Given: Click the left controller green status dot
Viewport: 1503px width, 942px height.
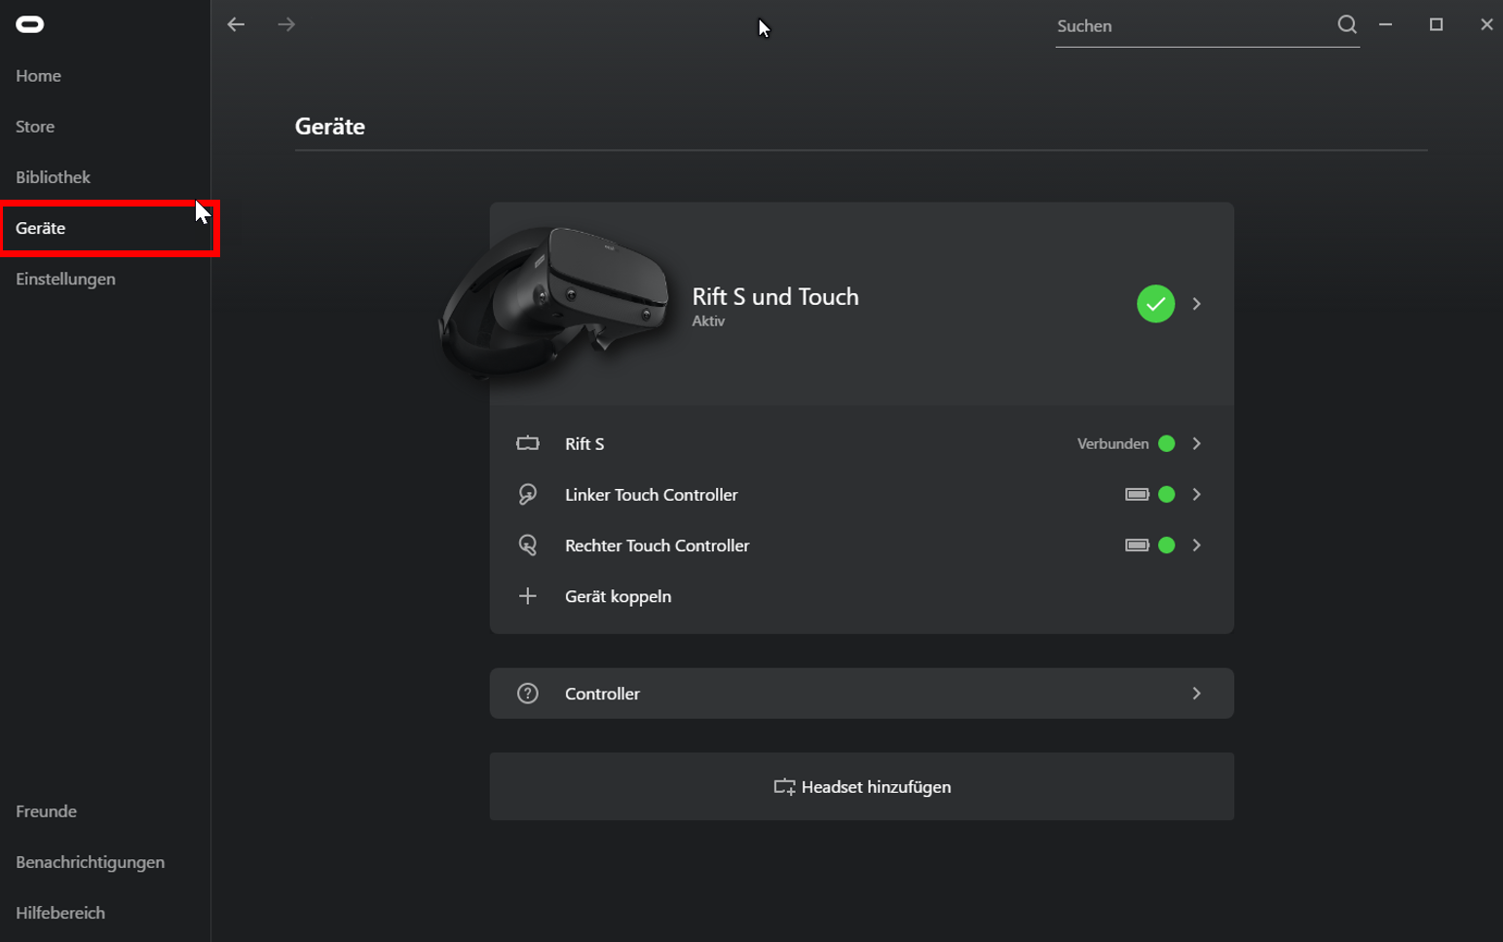Looking at the screenshot, I should tap(1166, 494).
